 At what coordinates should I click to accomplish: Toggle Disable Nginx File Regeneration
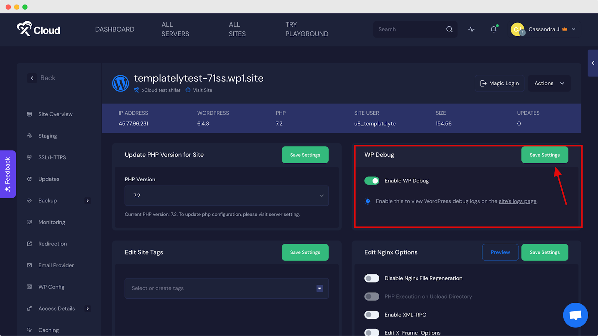pyautogui.click(x=372, y=278)
